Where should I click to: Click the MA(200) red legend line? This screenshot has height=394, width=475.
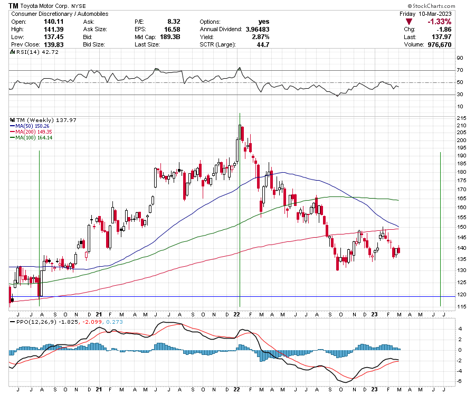point(13,132)
